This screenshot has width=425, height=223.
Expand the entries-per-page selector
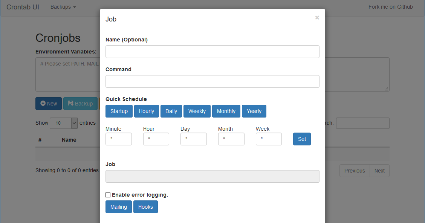(64, 123)
